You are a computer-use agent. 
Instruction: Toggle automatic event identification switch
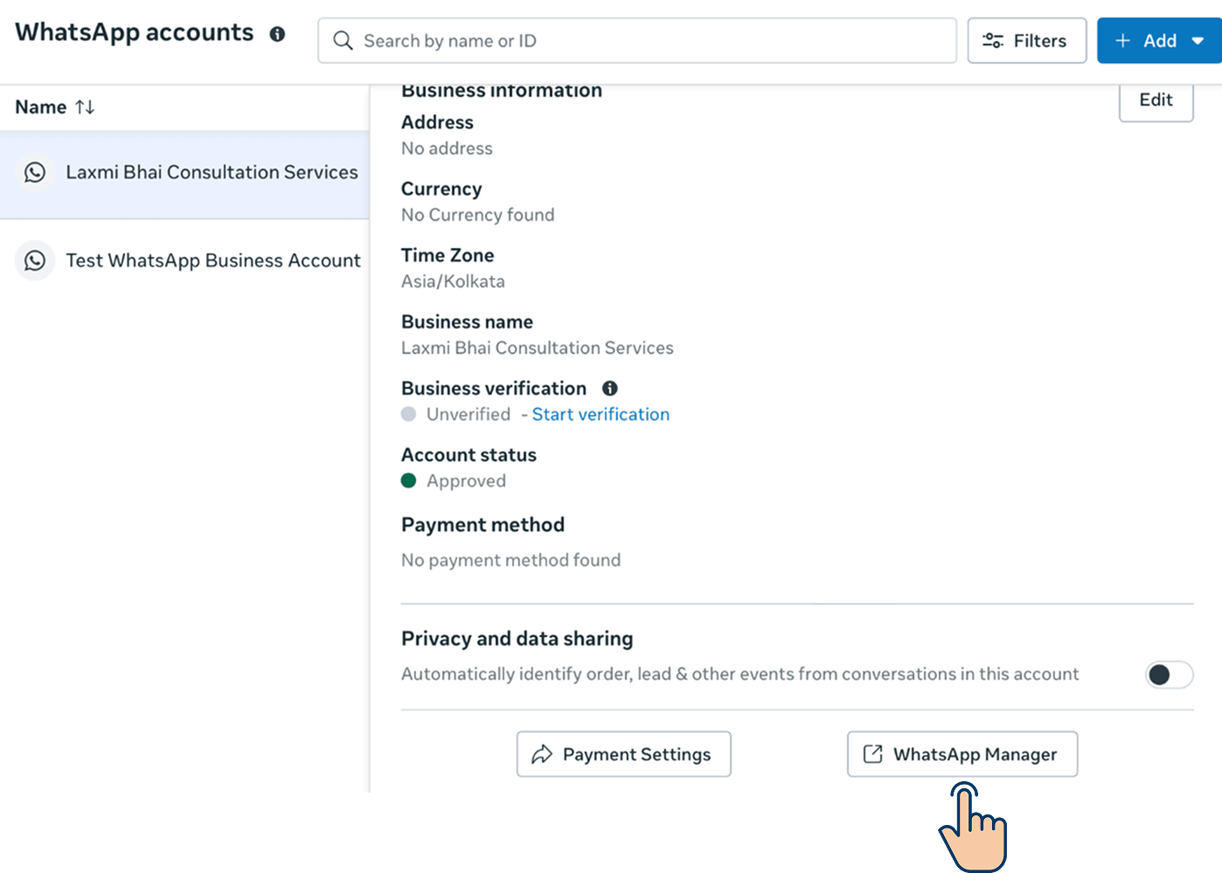click(1169, 675)
